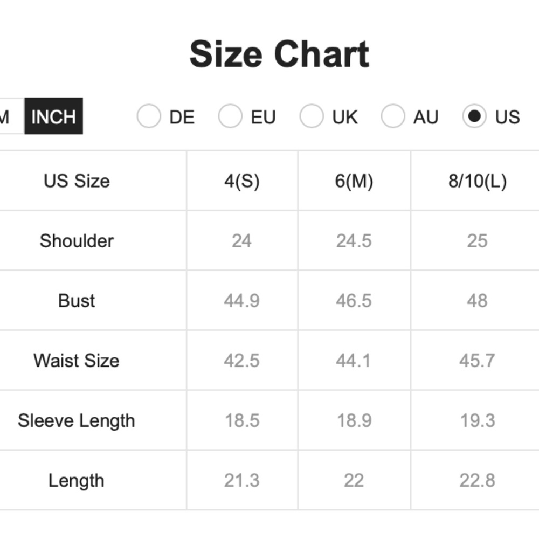Select the DE size radio button
Screen dimensions: 539x539
149,116
